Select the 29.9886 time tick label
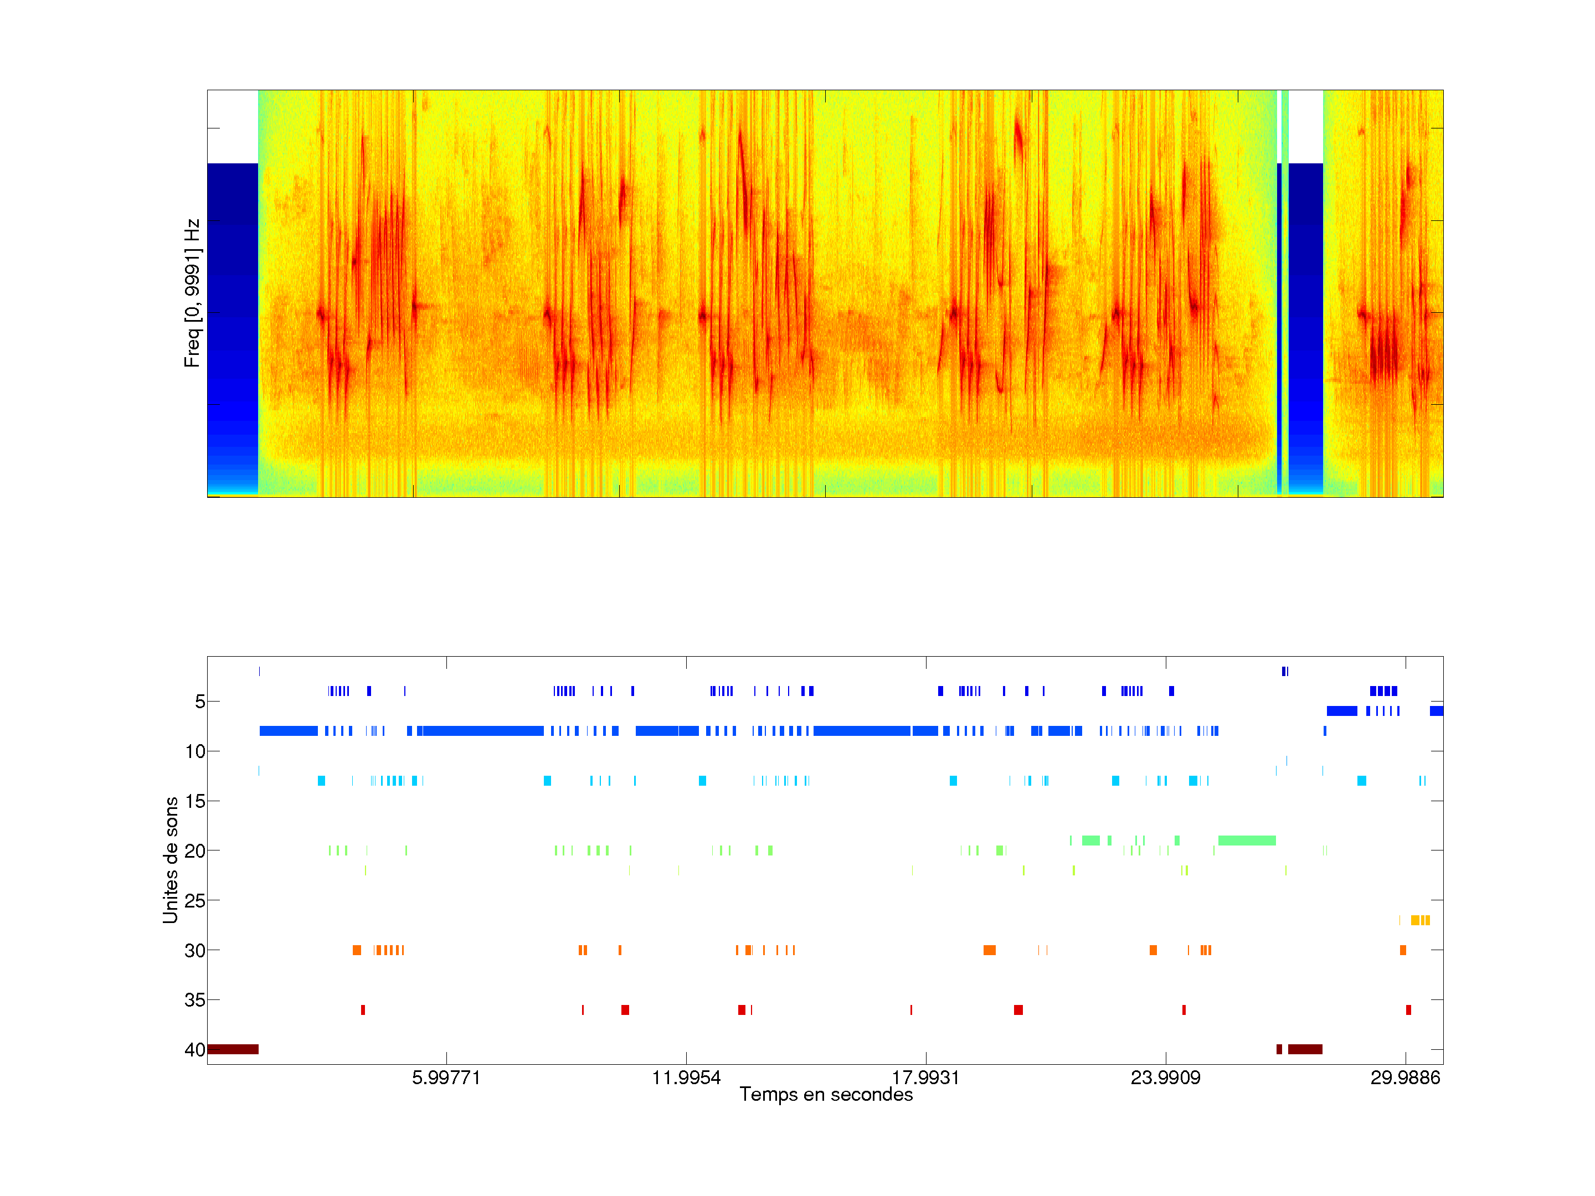The image size is (1595, 1196). (x=1404, y=1078)
